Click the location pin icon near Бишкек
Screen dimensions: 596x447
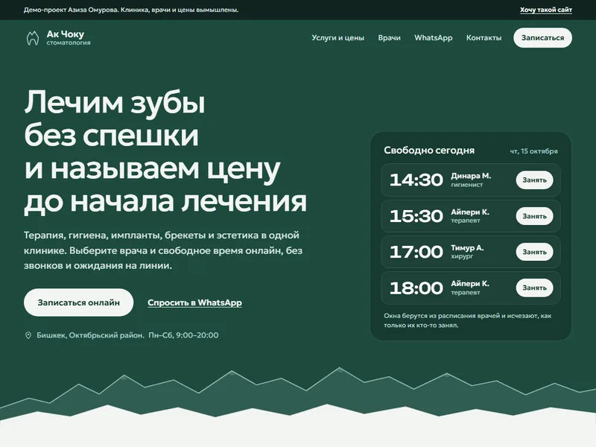(x=28, y=335)
